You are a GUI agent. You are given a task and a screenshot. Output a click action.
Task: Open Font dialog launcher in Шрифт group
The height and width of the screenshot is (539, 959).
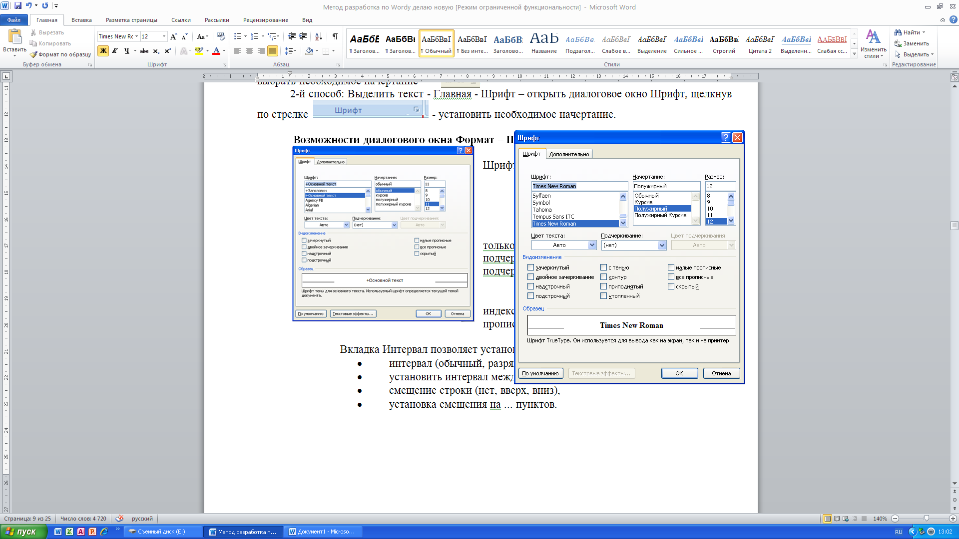(224, 65)
